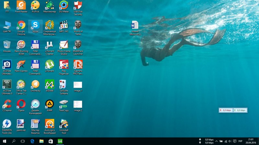Open the Skype desktop shortcut
This screenshot has width=259, height=145.
click(35, 25)
